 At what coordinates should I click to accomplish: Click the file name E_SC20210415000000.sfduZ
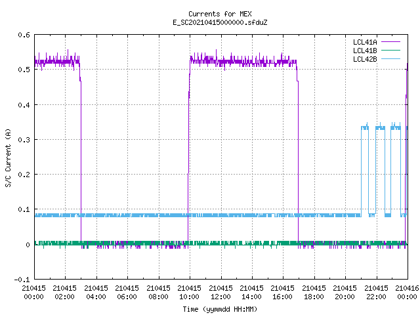(x=220, y=22)
